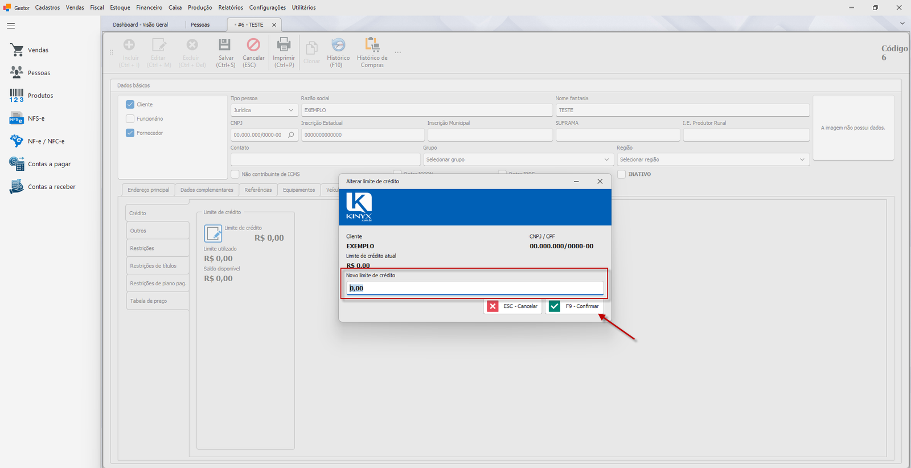Click ESC - Cancelar button
Viewport: 911px width, 468px height.
[512, 306]
